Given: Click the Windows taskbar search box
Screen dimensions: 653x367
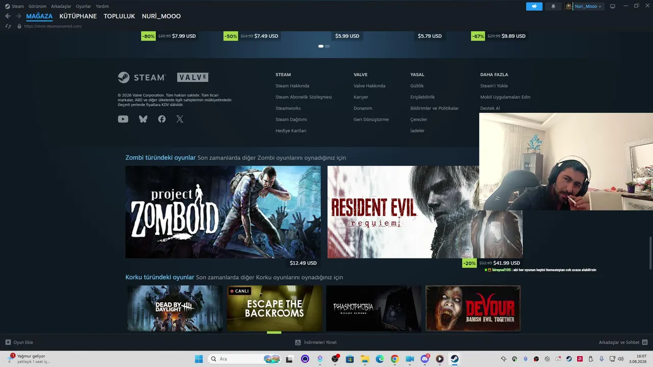Looking at the screenshot, I should (x=245, y=359).
